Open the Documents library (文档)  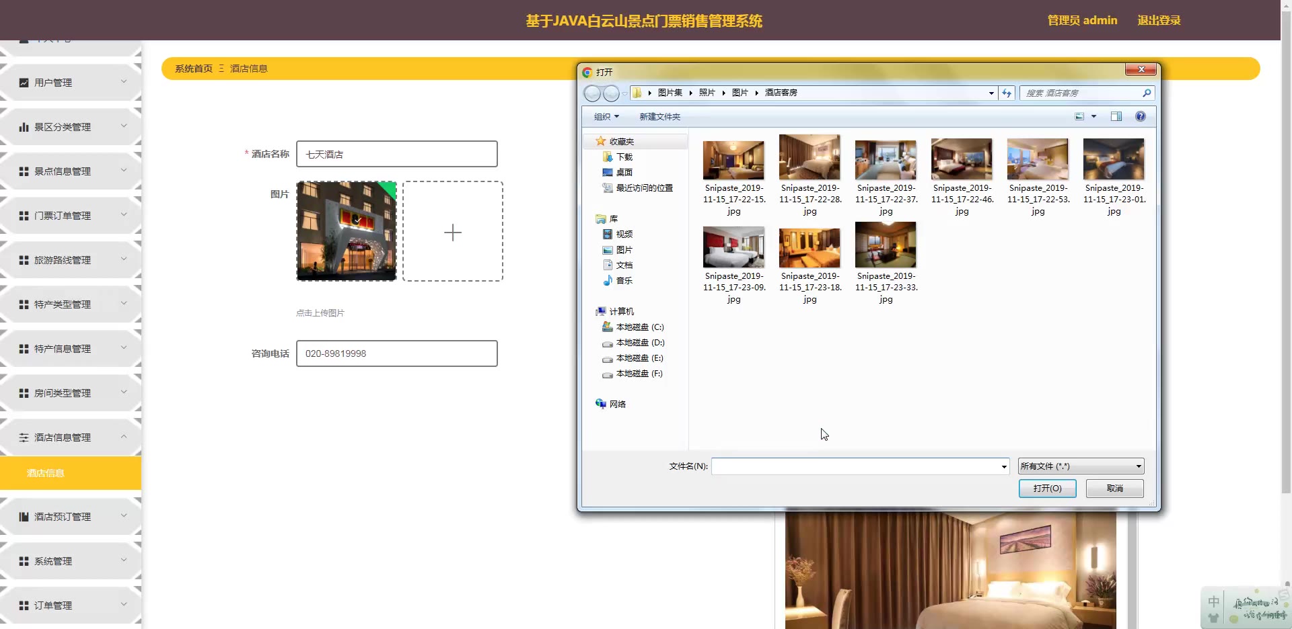(618, 265)
